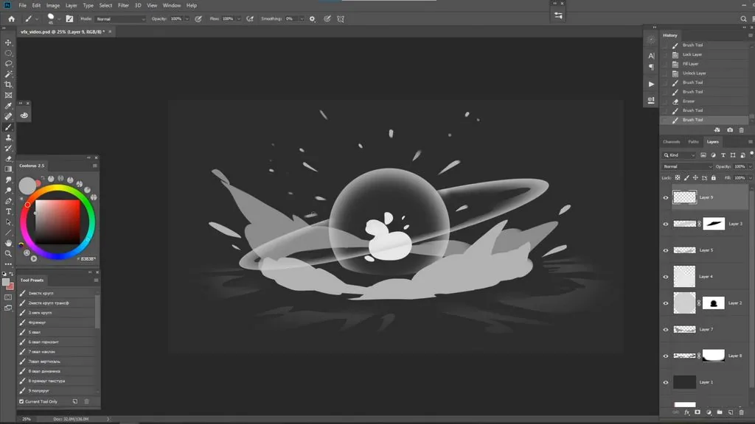Select the Zoom tool

8,253
